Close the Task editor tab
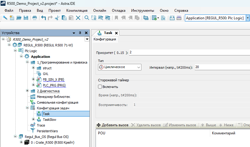250x147 pixels. 116,33
